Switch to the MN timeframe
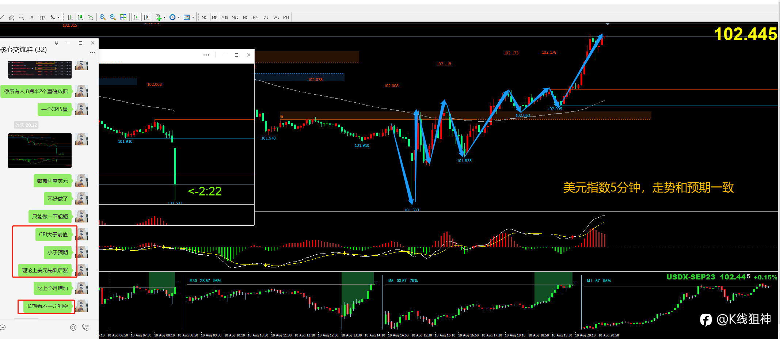Screen dimensions: 780x339 coord(286,17)
